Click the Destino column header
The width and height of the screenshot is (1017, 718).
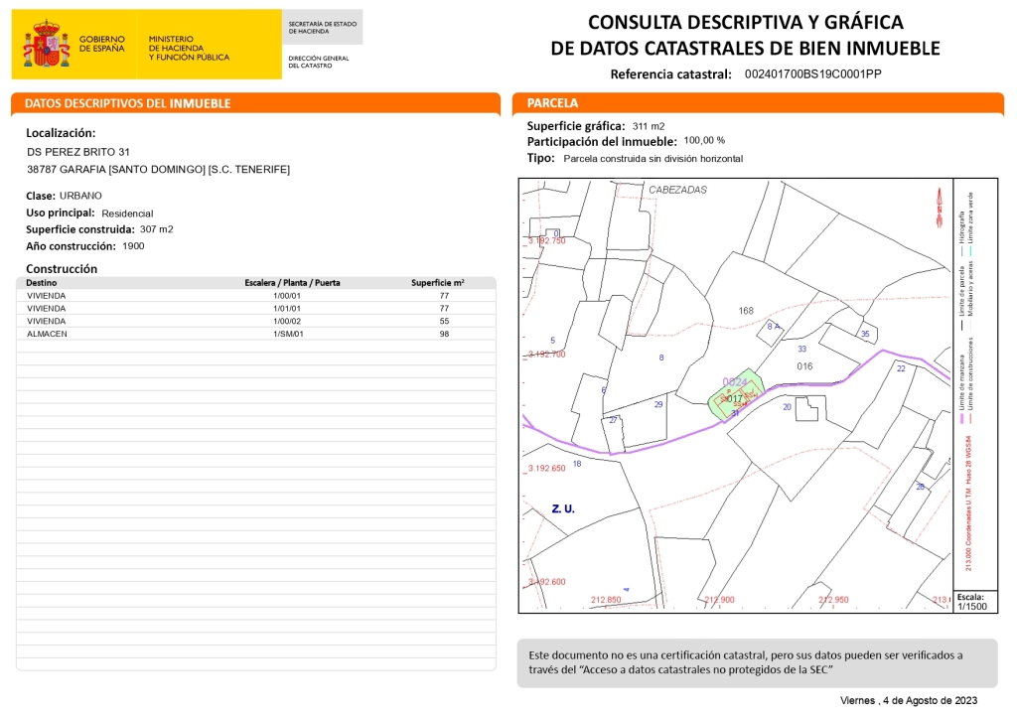(41, 283)
